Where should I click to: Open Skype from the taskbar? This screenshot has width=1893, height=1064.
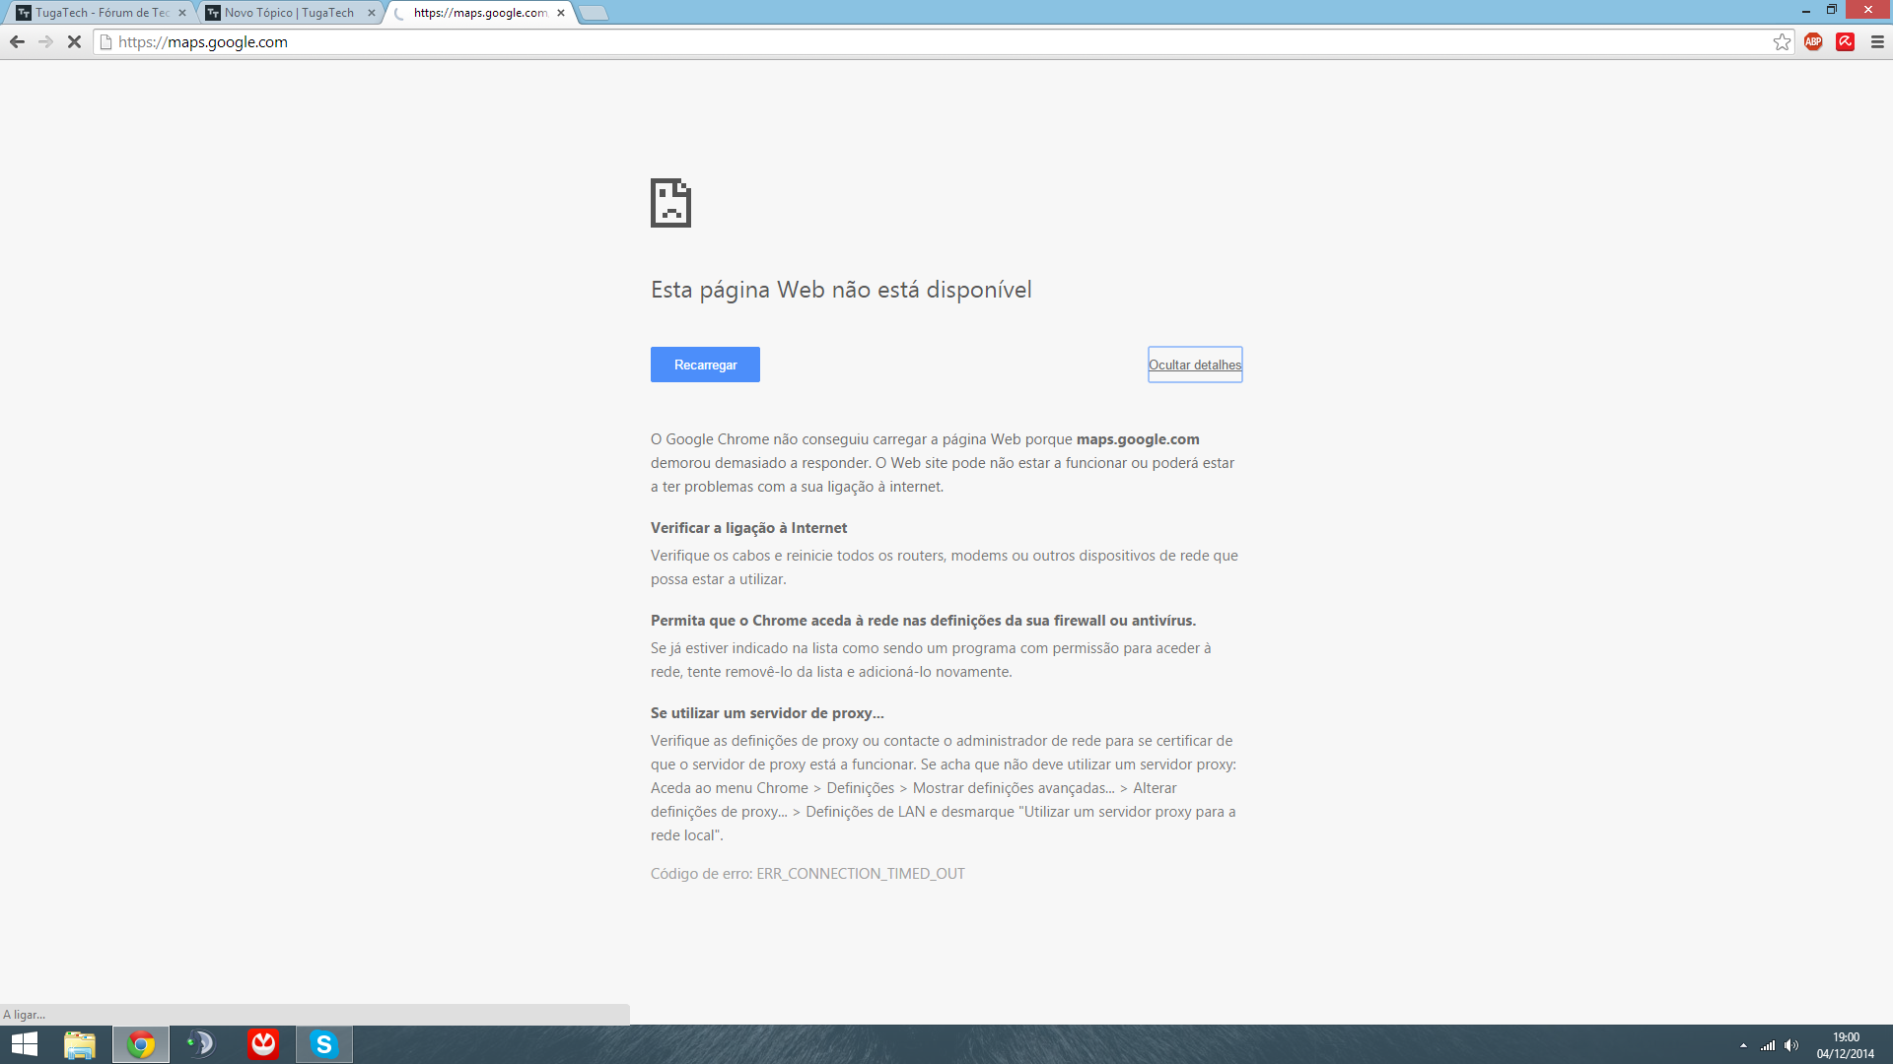[323, 1044]
